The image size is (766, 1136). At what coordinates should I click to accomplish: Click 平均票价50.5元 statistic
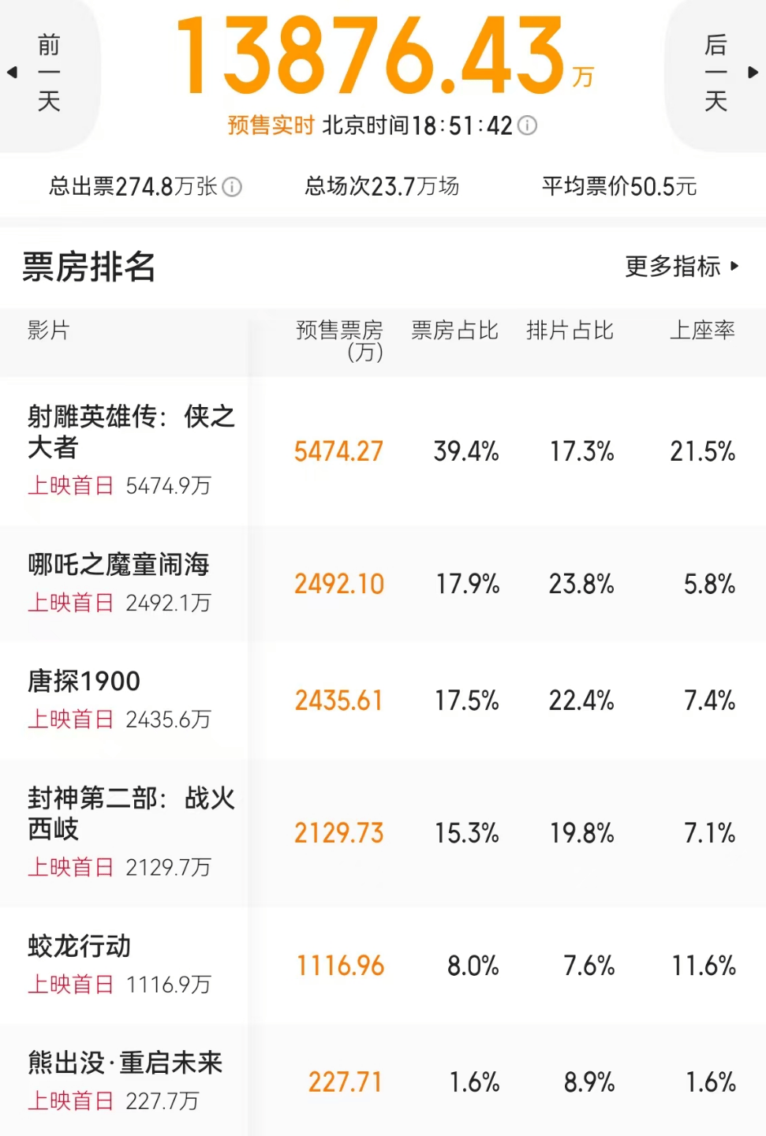pyautogui.click(x=619, y=187)
